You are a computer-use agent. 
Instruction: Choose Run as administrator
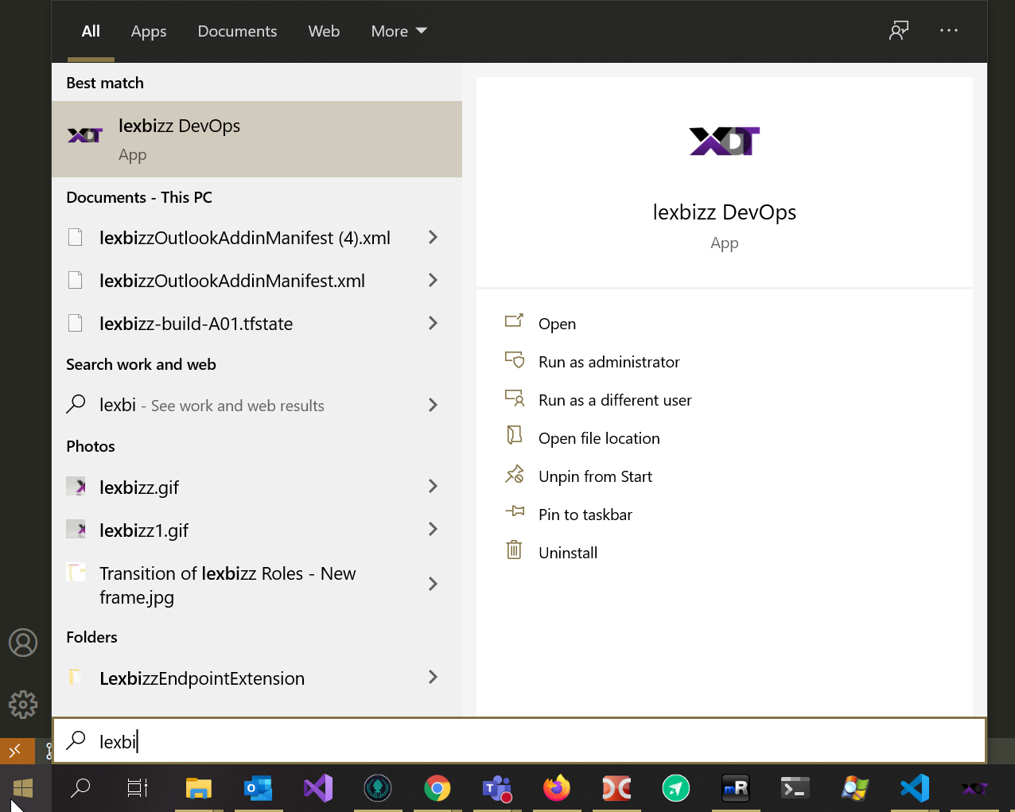609,362
